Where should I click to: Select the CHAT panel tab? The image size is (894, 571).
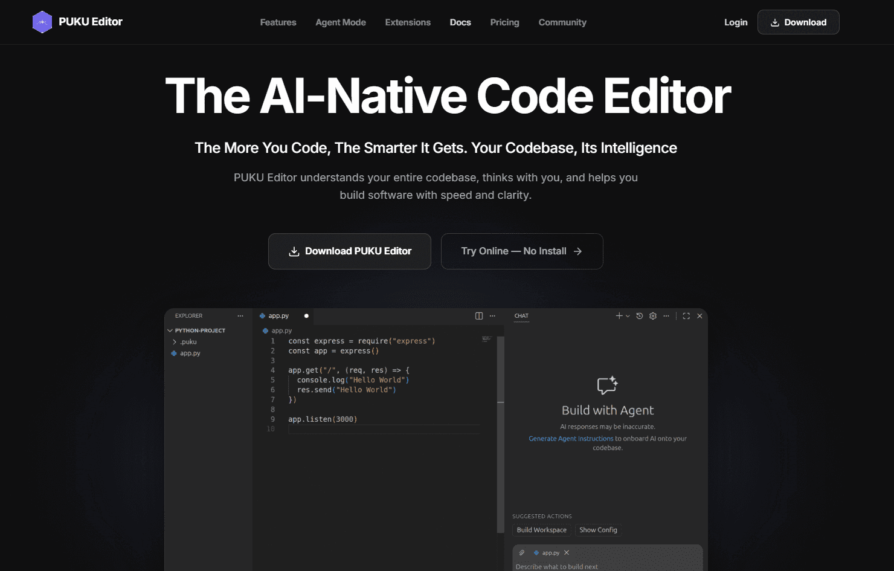point(521,316)
